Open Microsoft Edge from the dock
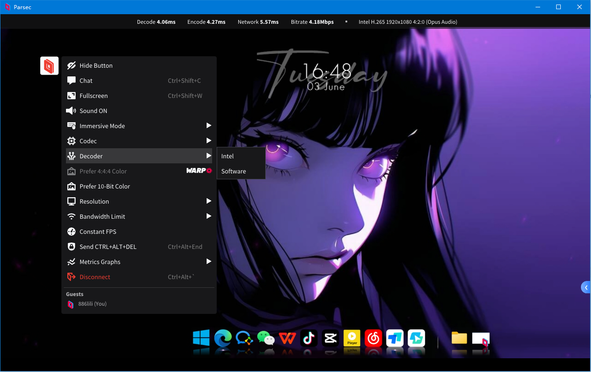Image resolution: width=591 pixels, height=372 pixels. pos(223,338)
